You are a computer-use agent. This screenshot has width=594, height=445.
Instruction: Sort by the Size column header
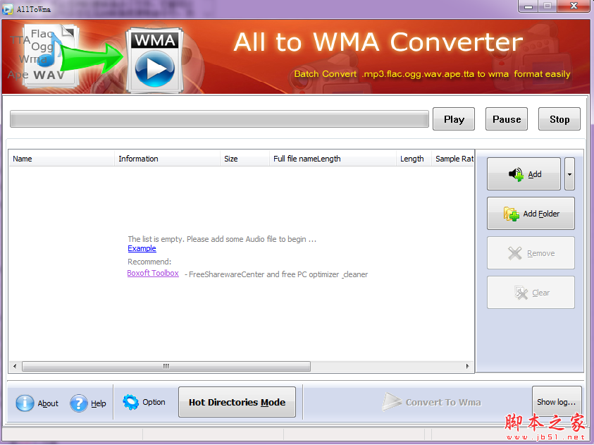245,159
